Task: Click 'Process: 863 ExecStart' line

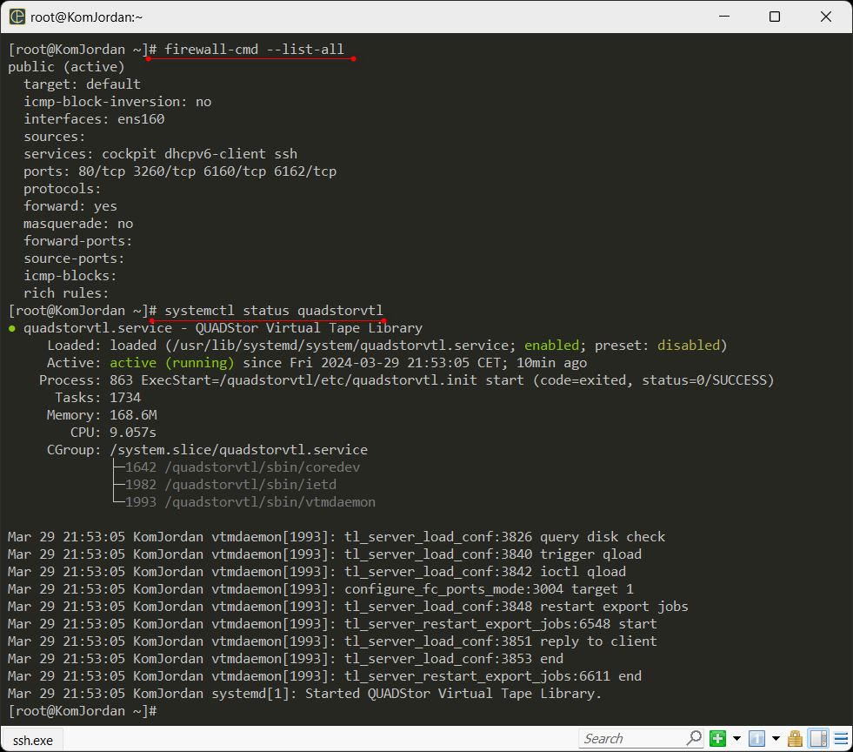Action: click(x=406, y=380)
